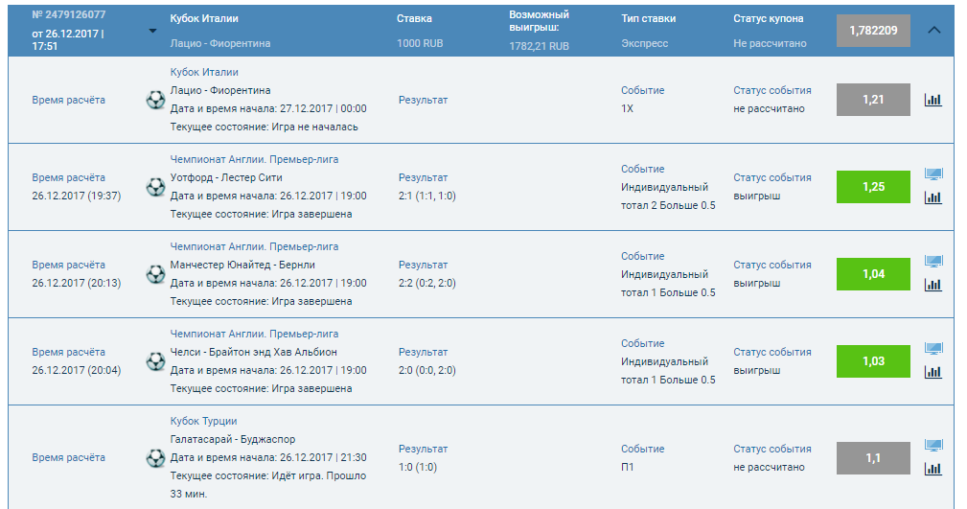Open statistics chart icon for Лацио - Фиорентина

click(932, 100)
